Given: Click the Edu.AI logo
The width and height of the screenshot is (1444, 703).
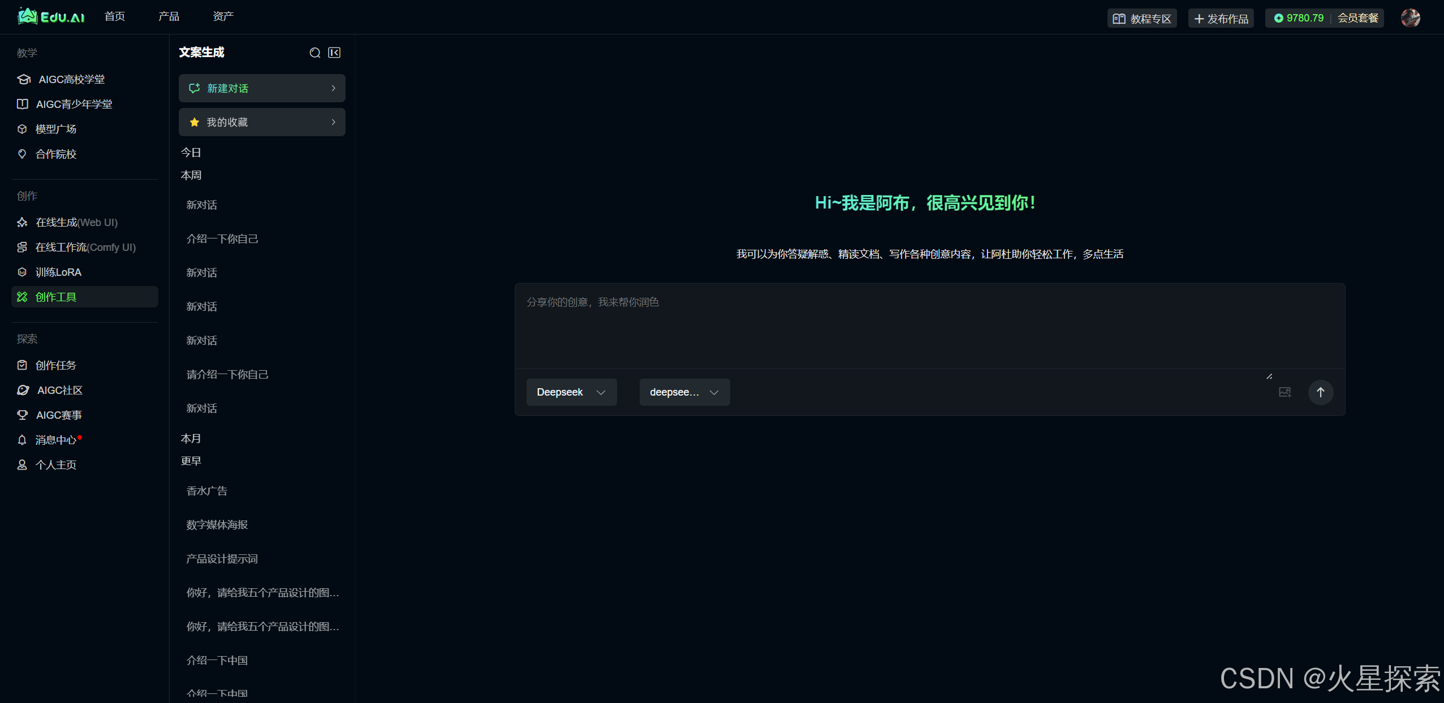Looking at the screenshot, I should [51, 16].
